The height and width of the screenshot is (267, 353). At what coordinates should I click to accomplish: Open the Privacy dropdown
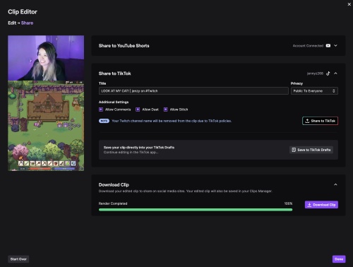314,91
